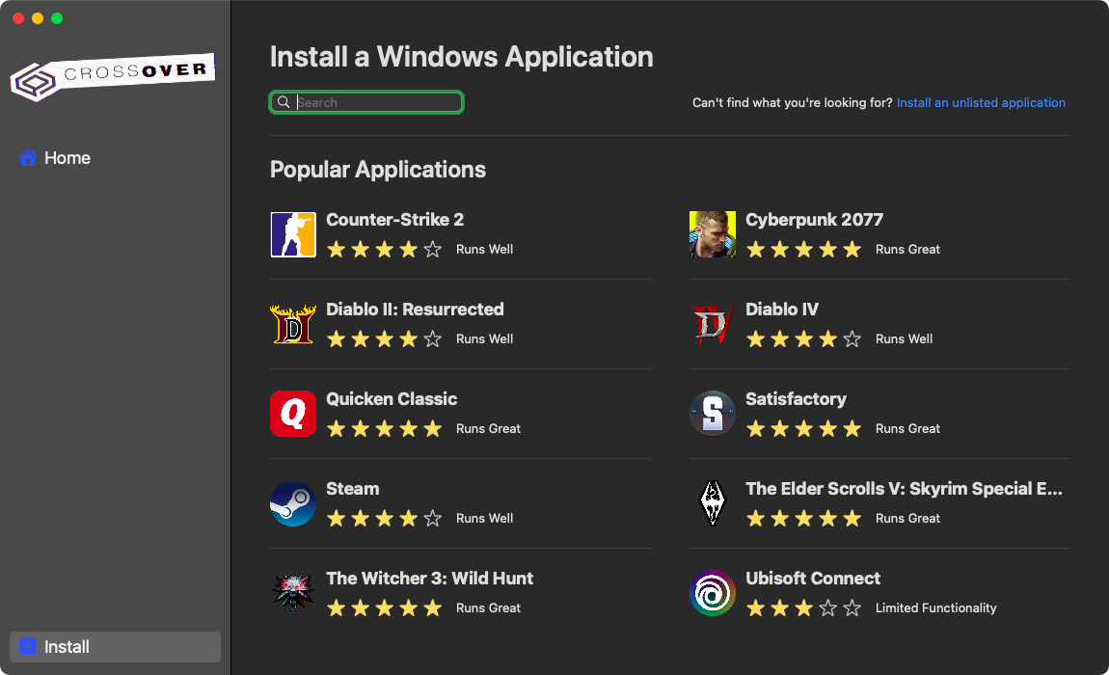The width and height of the screenshot is (1109, 675).
Task: Select the Satisfactory game icon
Action: point(713,414)
